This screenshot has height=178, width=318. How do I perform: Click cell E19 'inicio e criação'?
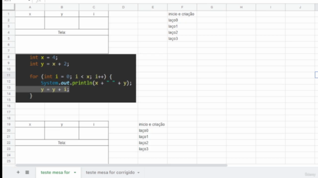pos(153,124)
